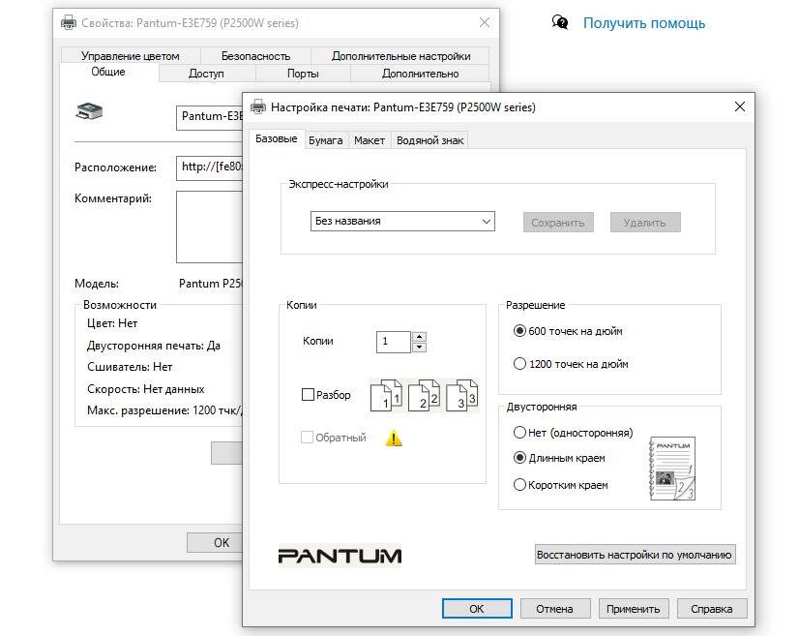Click the 'Скорость: Нет данных' text
This screenshot has height=636, width=799.
[145, 389]
